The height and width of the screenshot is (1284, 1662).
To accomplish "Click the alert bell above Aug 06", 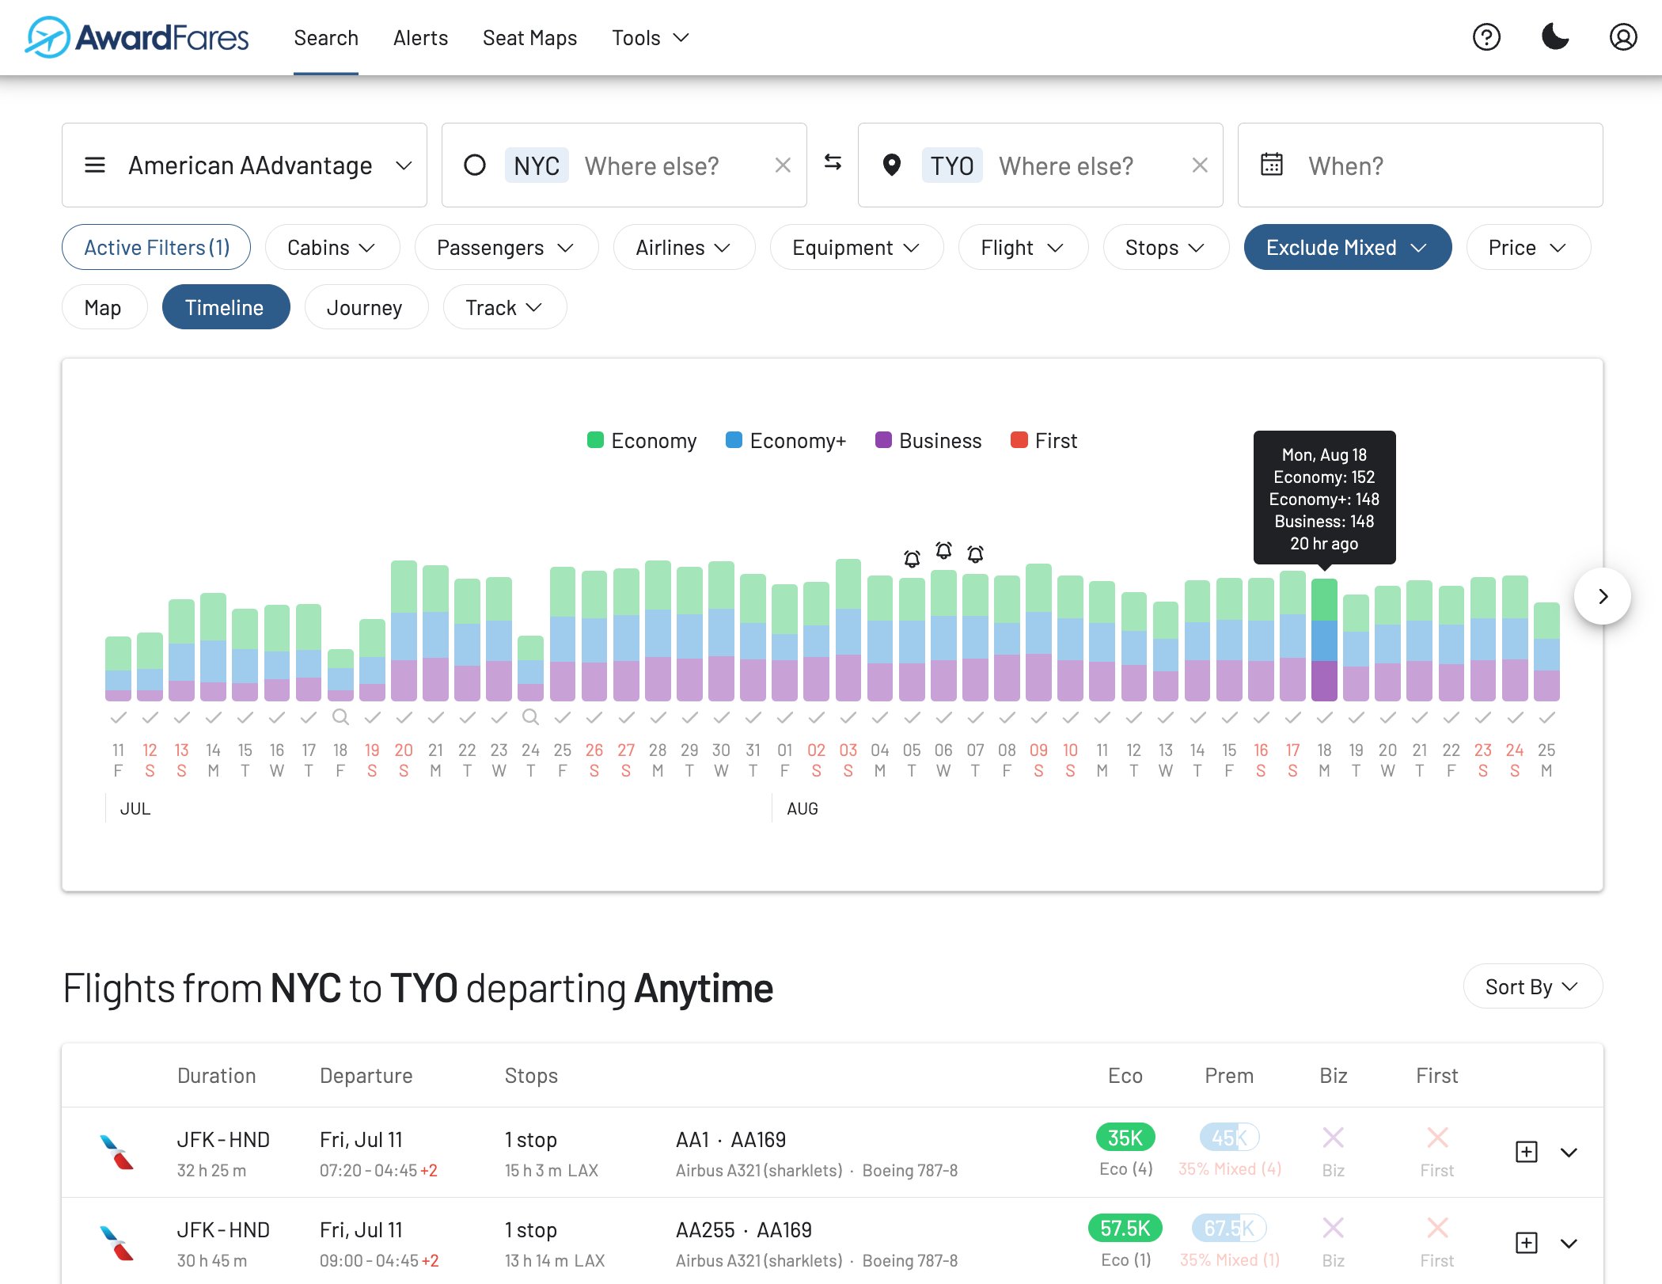I will pyautogui.click(x=943, y=550).
